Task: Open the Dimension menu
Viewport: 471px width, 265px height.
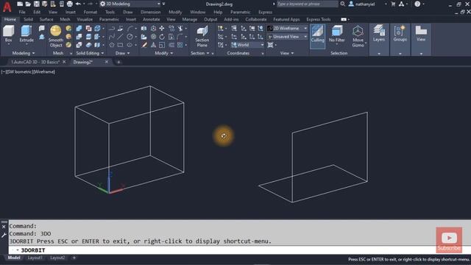Action: pos(150,13)
